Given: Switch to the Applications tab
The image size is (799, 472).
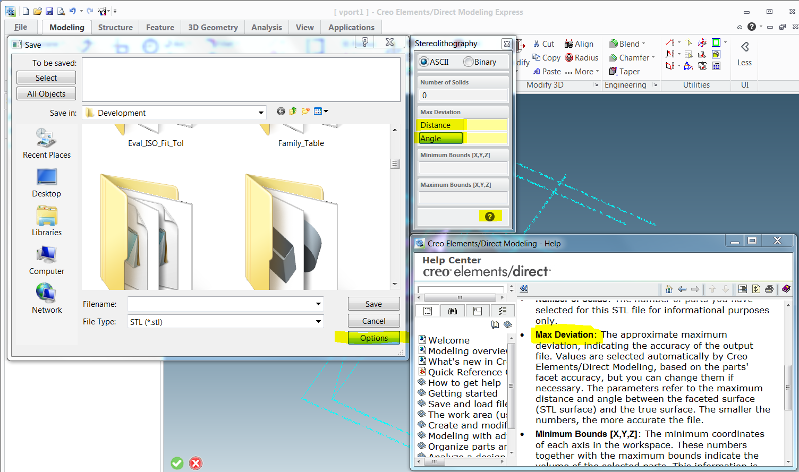Looking at the screenshot, I should pyautogui.click(x=351, y=27).
